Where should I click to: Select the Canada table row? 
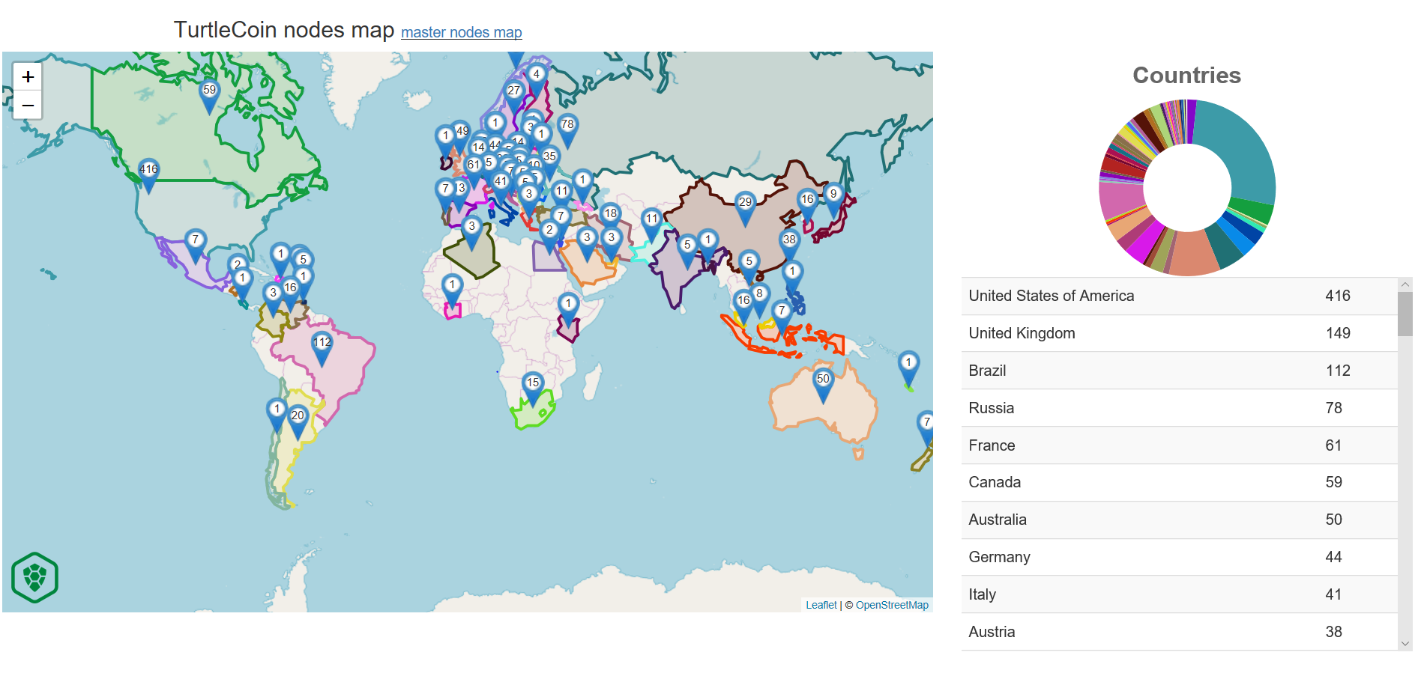coord(1179,482)
